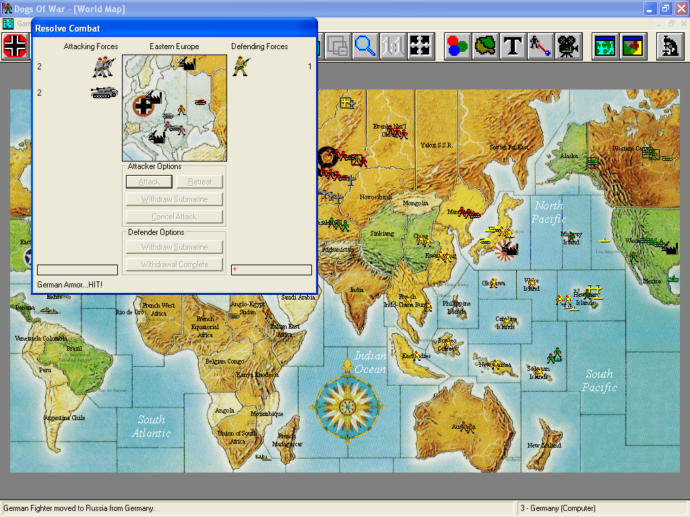The height and width of the screenshot is (517, 690).
Task: Open the cyan-green map window icon
Action: coord(605,46)
